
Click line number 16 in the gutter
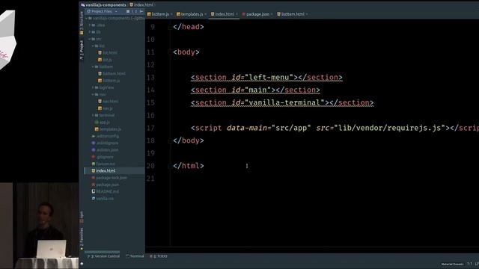pos(150,115)
